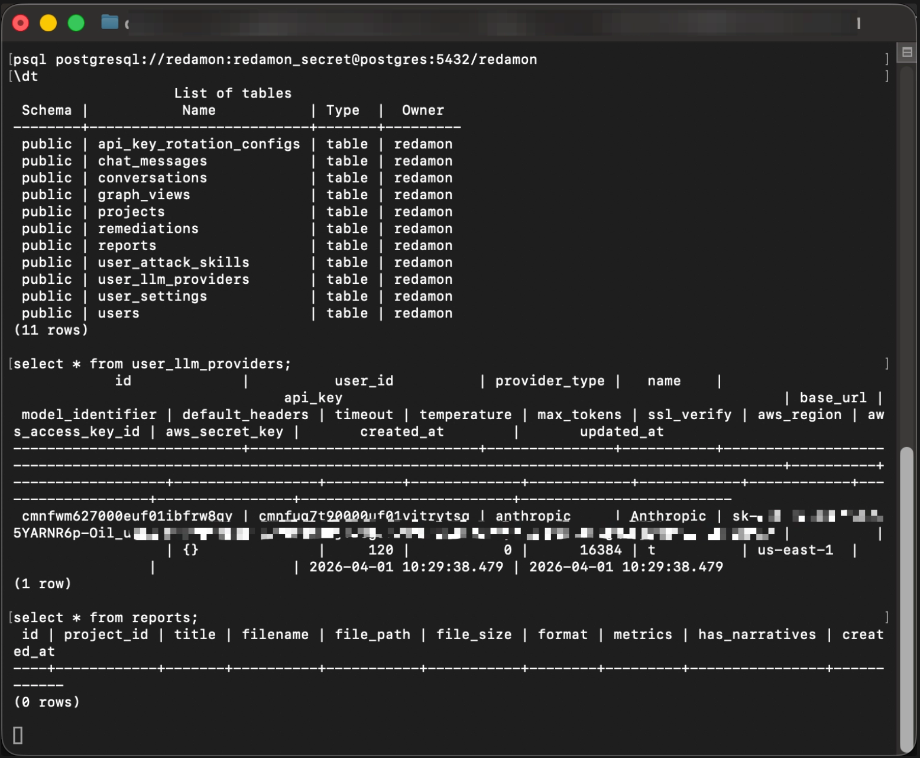Viewport: 920px width, 758px height.
Task: Click the remediations table name
Action: point(148,229)
